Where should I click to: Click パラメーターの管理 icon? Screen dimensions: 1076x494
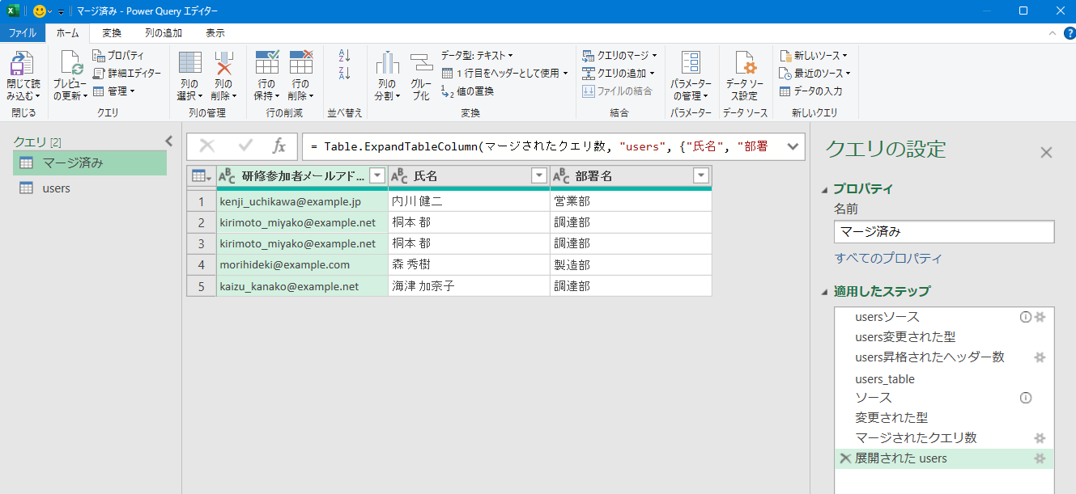691,64
